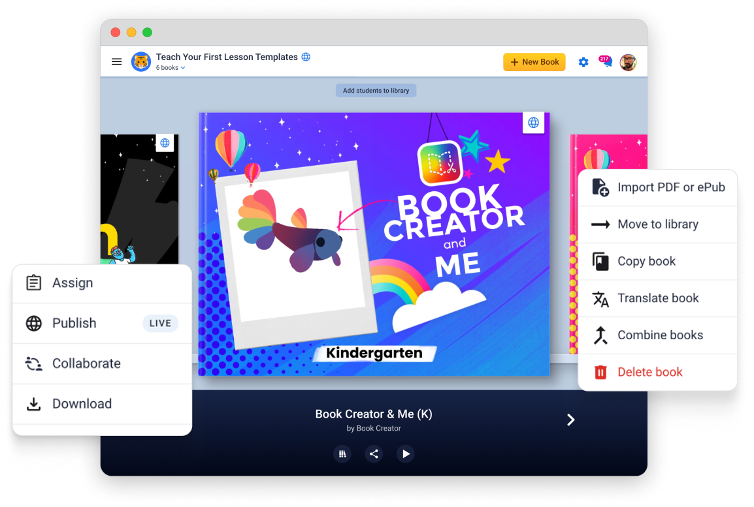Choose Delete book option
This screenshot has width=754, height=507.
(x=657, y=372)
